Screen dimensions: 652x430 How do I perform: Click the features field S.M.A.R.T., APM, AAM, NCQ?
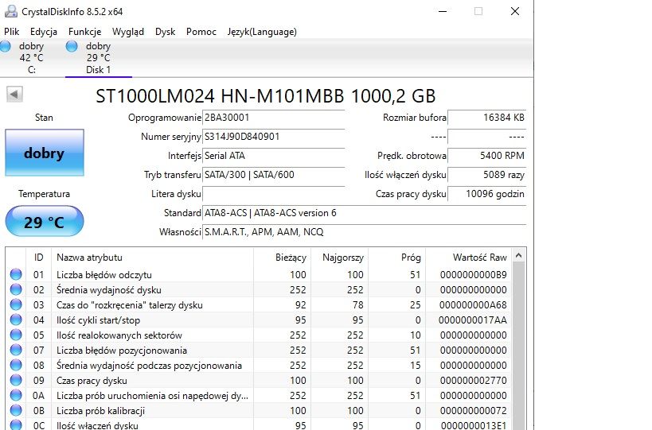click(x=365, y=232)
